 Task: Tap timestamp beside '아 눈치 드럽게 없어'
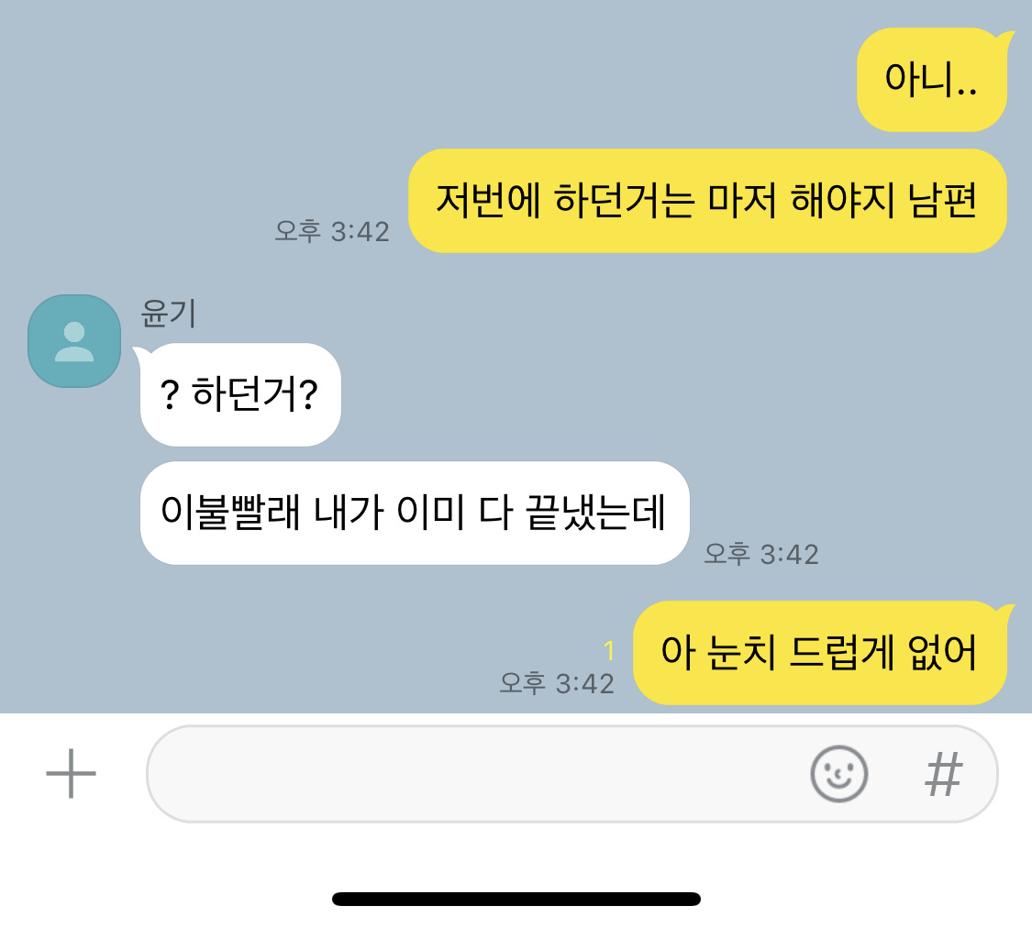click(x=557, y=683)
